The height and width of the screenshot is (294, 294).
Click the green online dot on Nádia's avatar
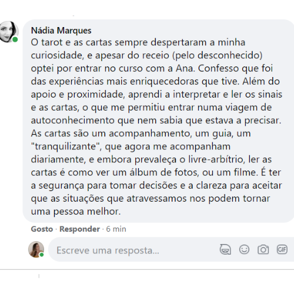pos(15,39)
